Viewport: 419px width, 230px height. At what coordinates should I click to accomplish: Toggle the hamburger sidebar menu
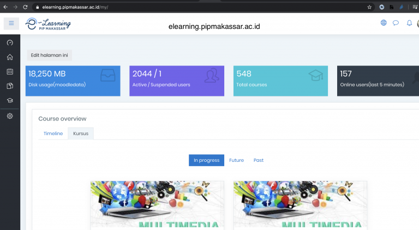tap(11, 23)
